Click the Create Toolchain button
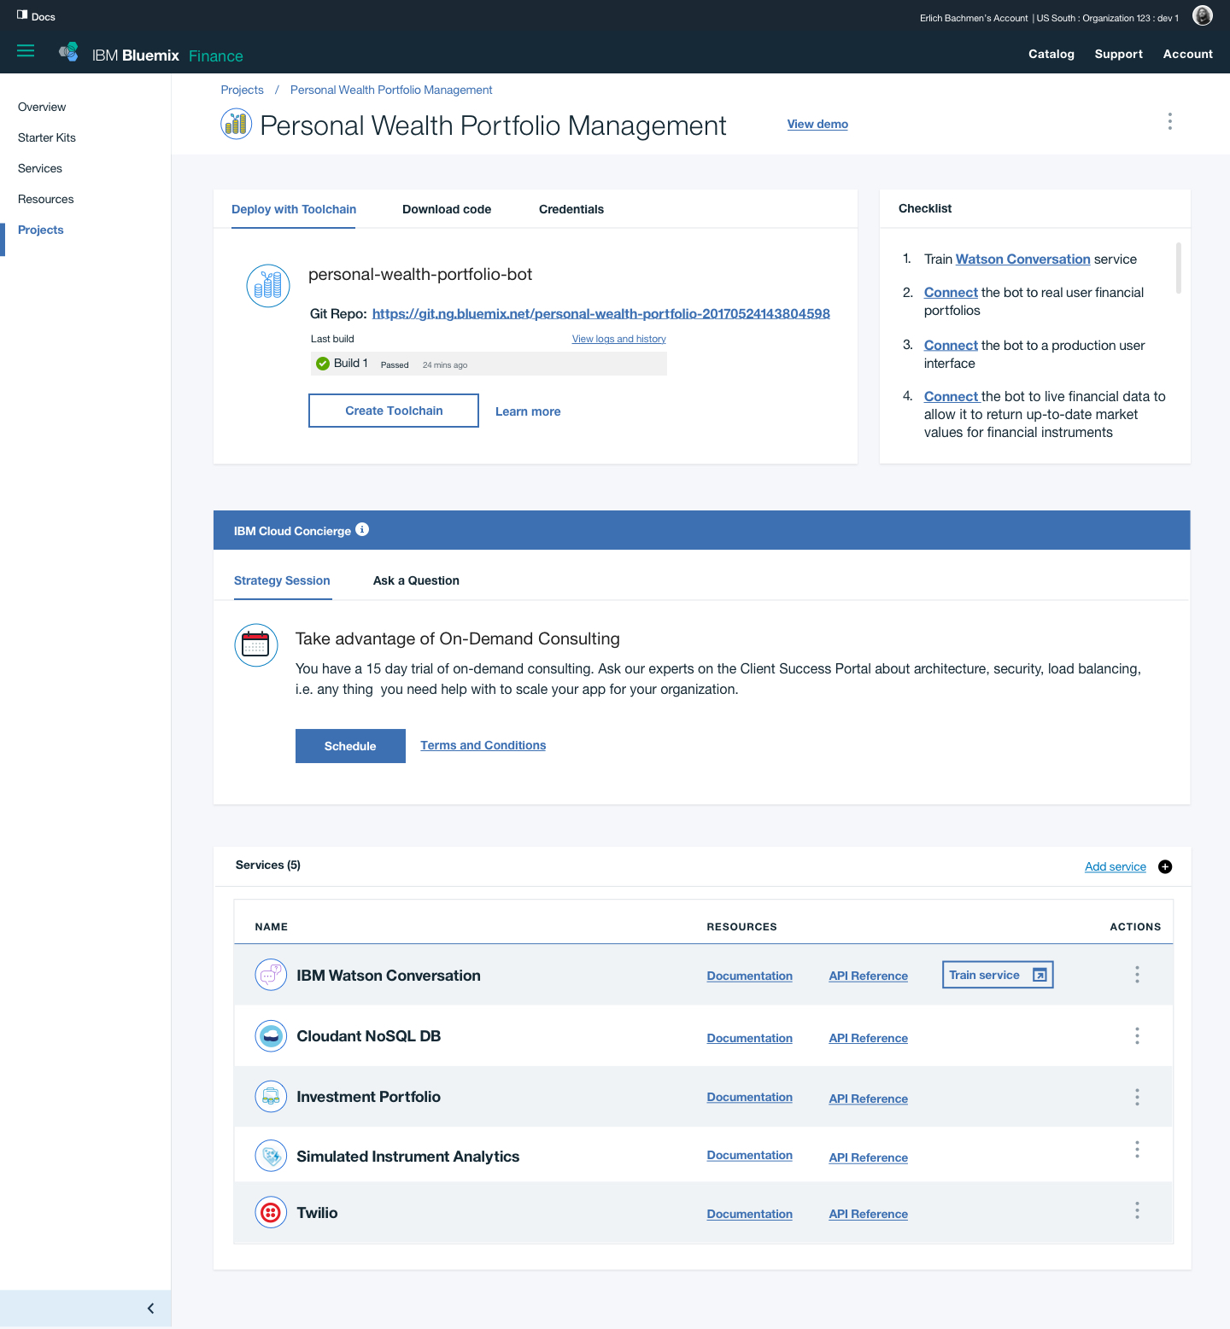1230x1329 pixels. pyautogui.click(x=394, y=411)
